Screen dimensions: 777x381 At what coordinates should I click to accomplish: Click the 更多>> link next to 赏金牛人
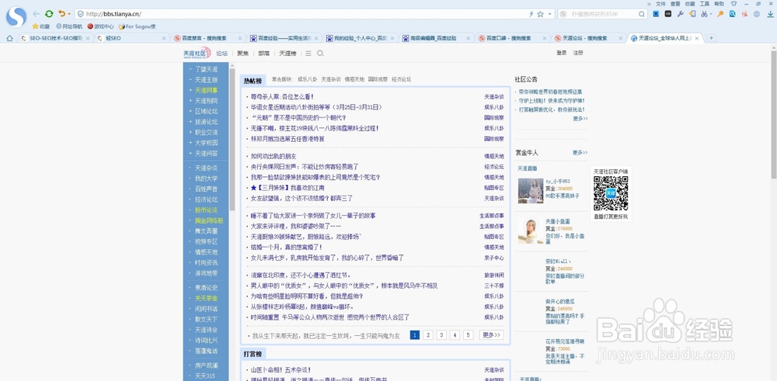point(580,152)
